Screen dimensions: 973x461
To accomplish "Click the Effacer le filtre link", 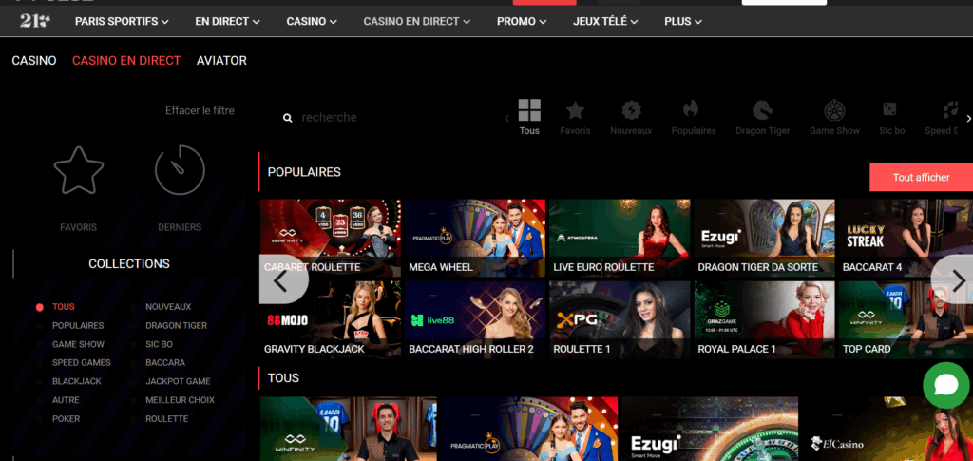I will point(200,110).
